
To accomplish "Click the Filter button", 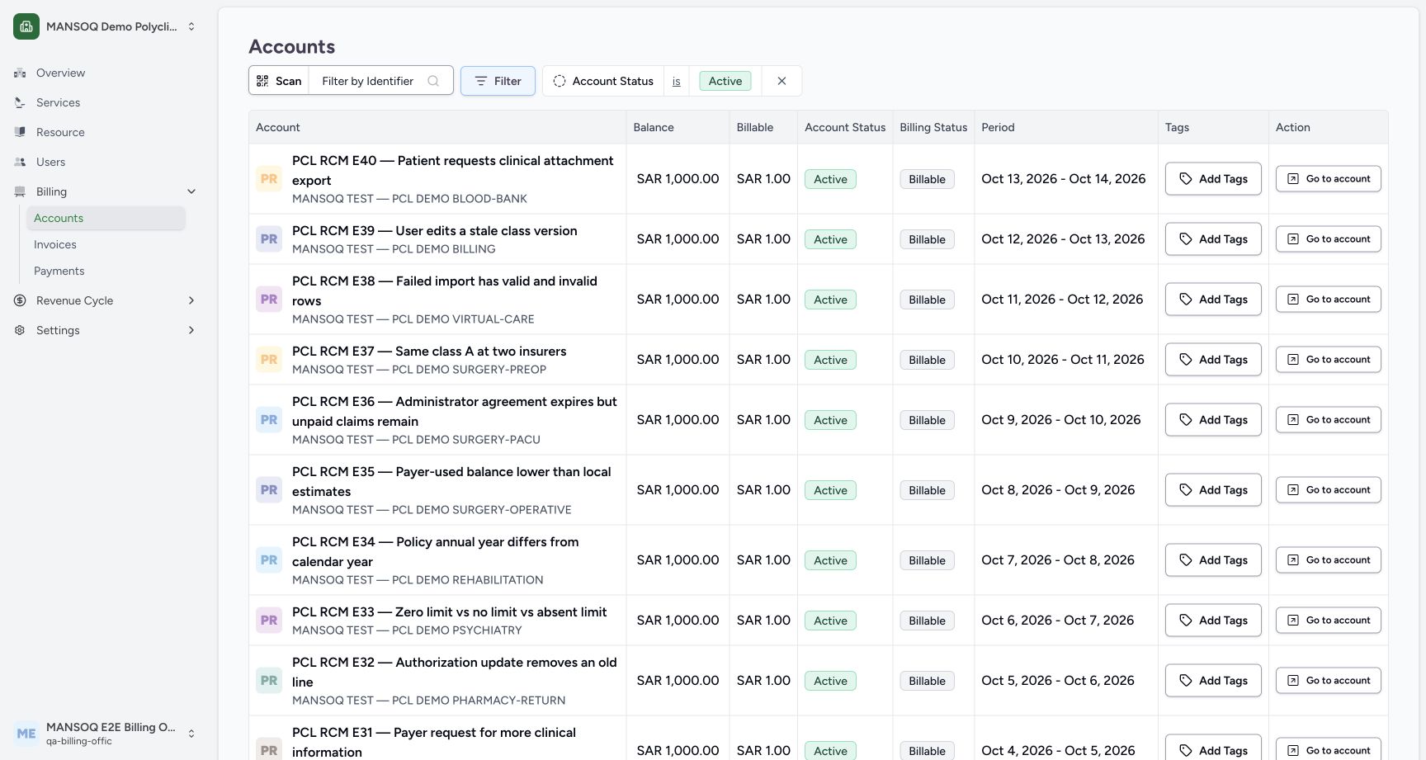I will tap(498, 81).
